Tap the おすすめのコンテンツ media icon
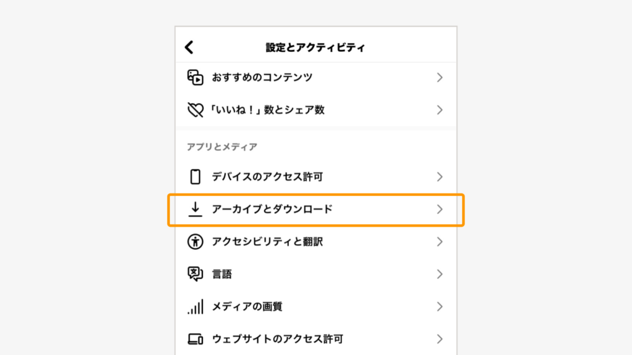Screen dimensions: 632x355 tap(195, 77)
